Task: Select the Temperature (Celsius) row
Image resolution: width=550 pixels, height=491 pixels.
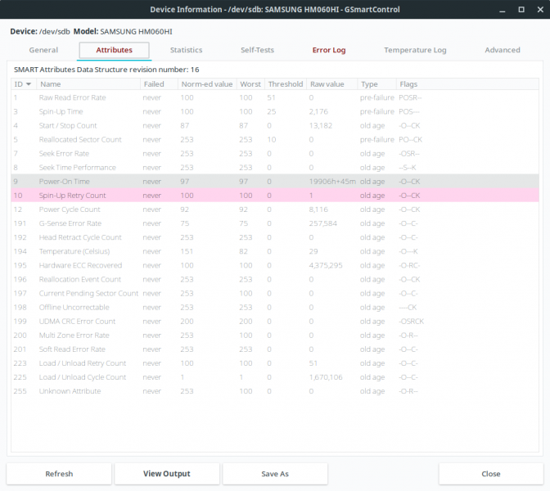Action: [x=275, y=251]
